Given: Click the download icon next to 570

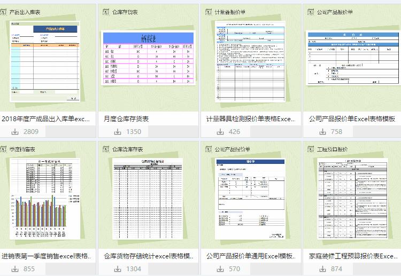Looking at the screenshot, I should (220, 269).
